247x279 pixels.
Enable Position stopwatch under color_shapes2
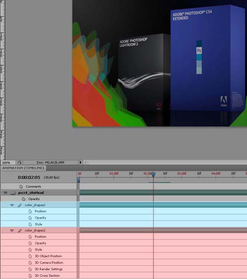(30, 211)
